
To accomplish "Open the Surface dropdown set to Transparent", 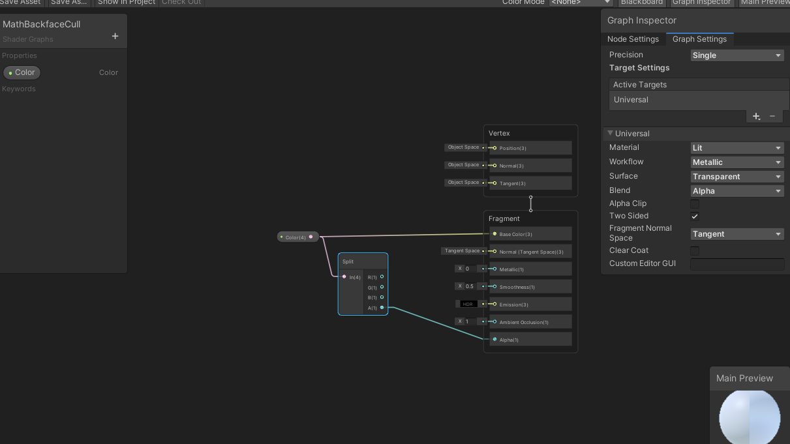I will (x=737, y=177).
